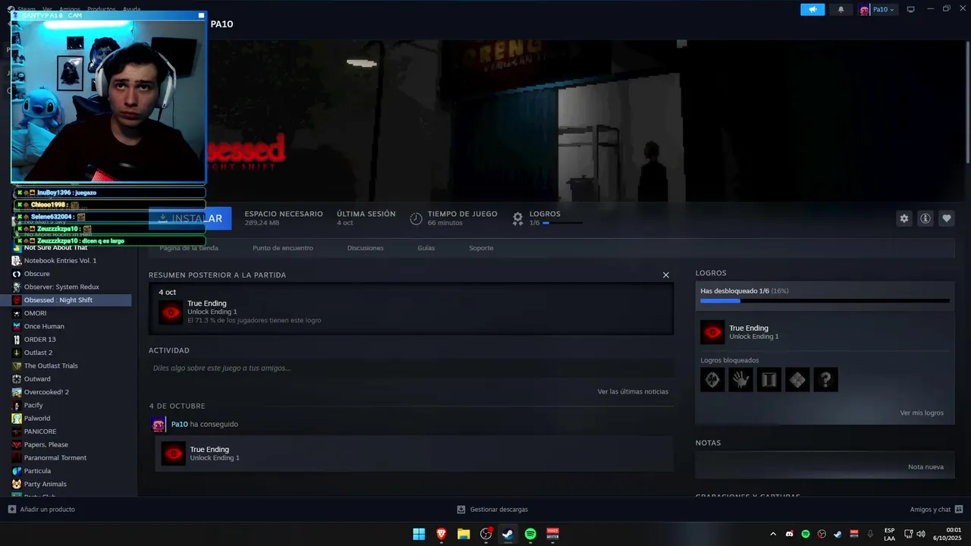This screenshot has width=971, height=546.
Task: Click Pa10 avatar in activity feed
Action: coord(158,425)
